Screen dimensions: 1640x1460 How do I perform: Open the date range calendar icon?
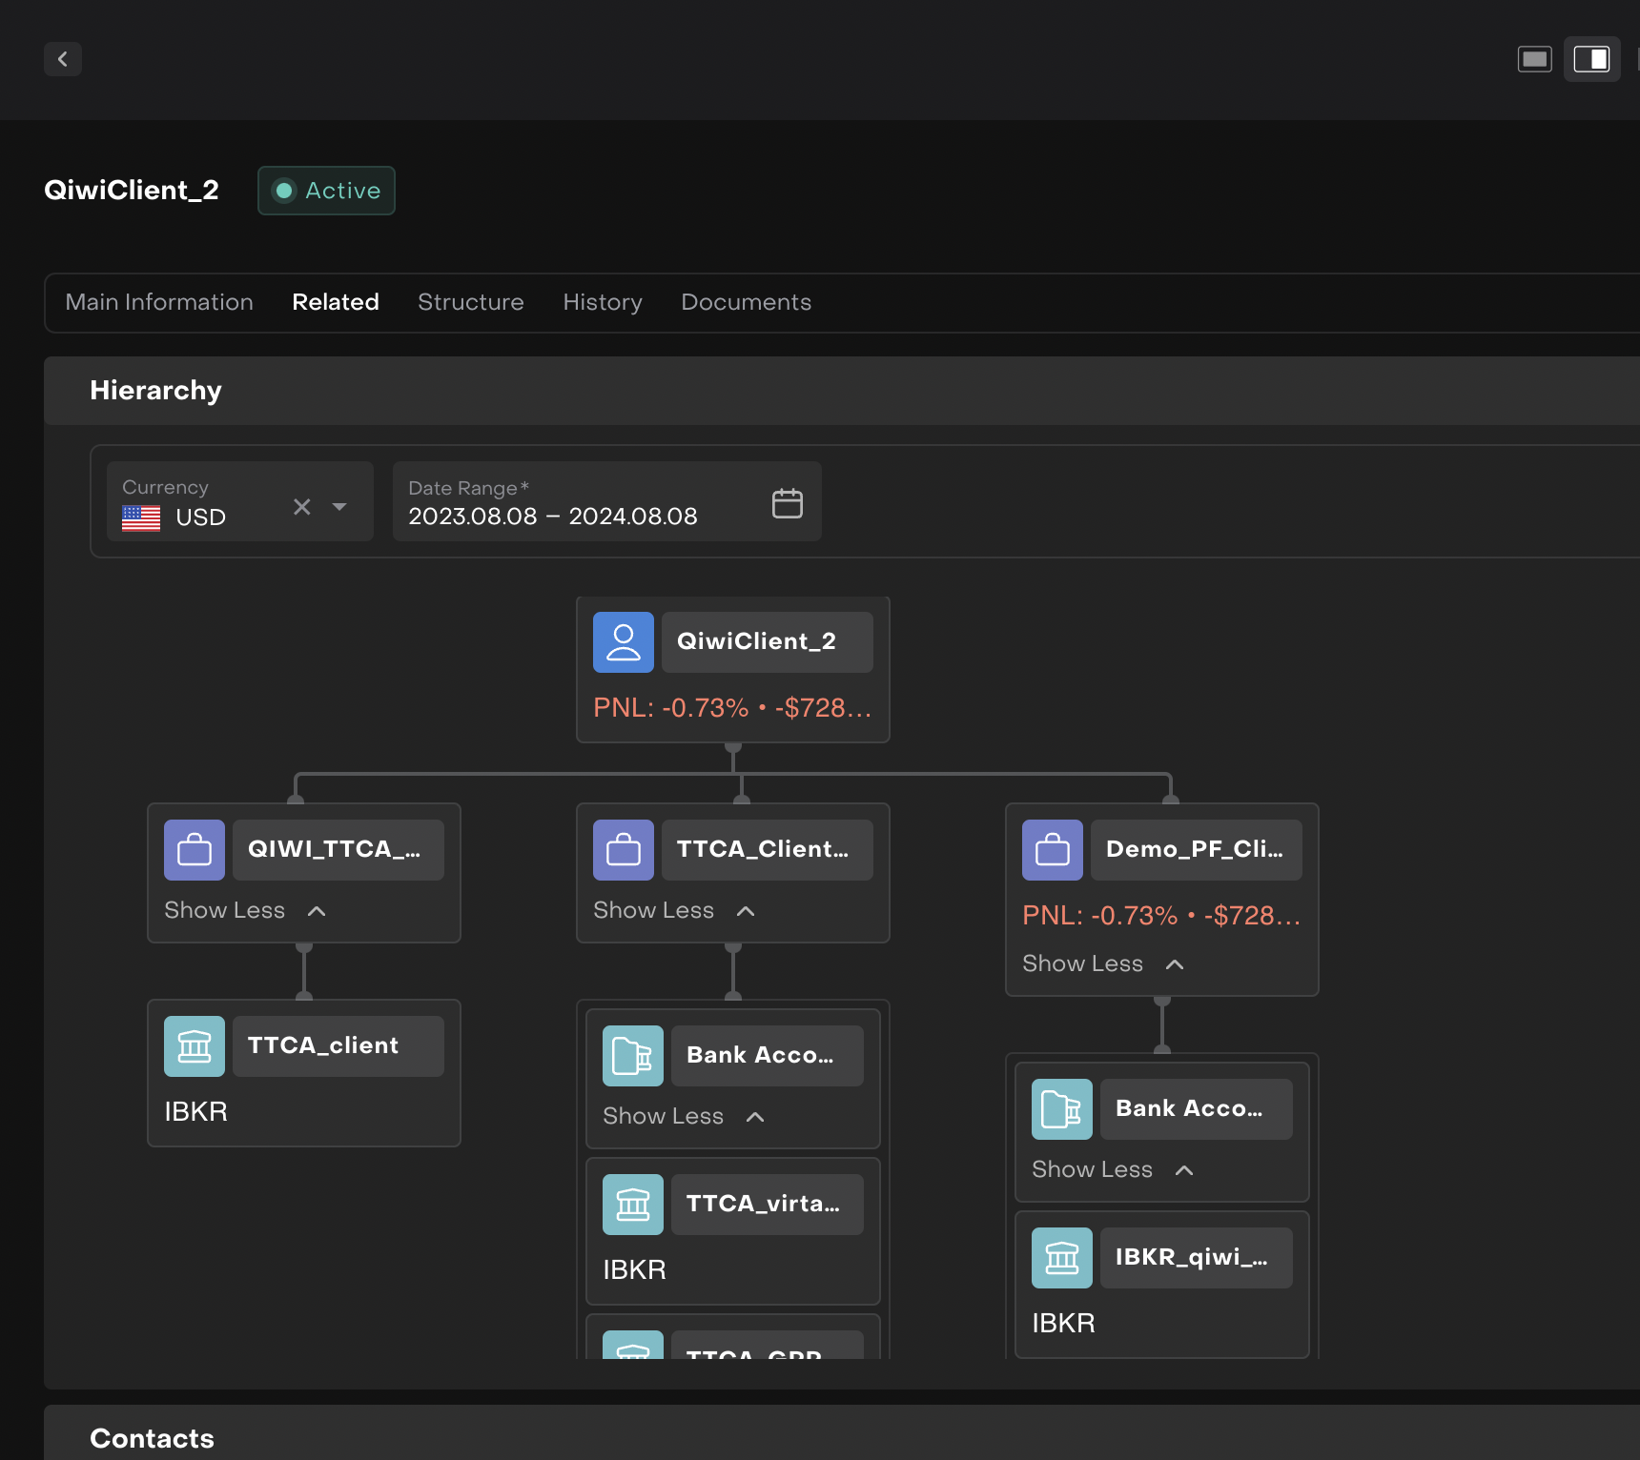pyautogui.click(x=787, y=503)
